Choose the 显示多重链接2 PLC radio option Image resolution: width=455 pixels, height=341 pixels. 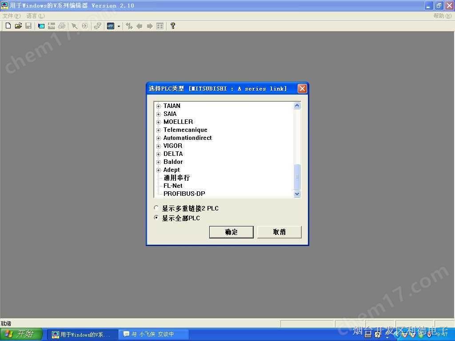156,208
